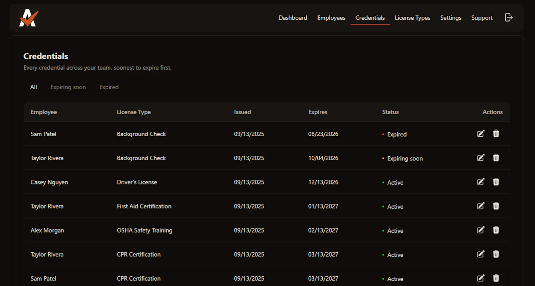Click the Driver's License cell
The width and height of the screenshot is (535, 286).
pos(137,182)
